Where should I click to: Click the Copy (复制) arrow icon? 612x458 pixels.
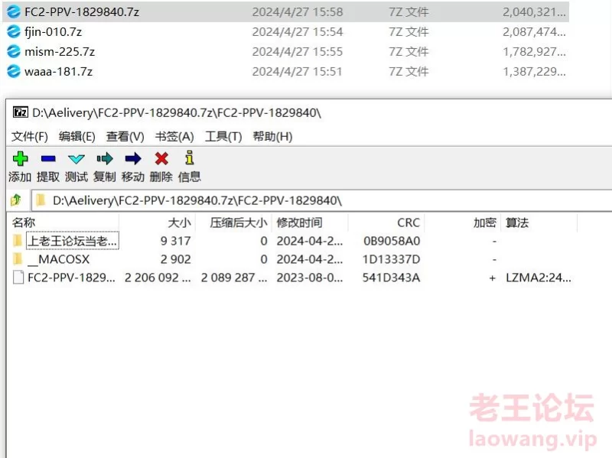click(x=105, y=158)
